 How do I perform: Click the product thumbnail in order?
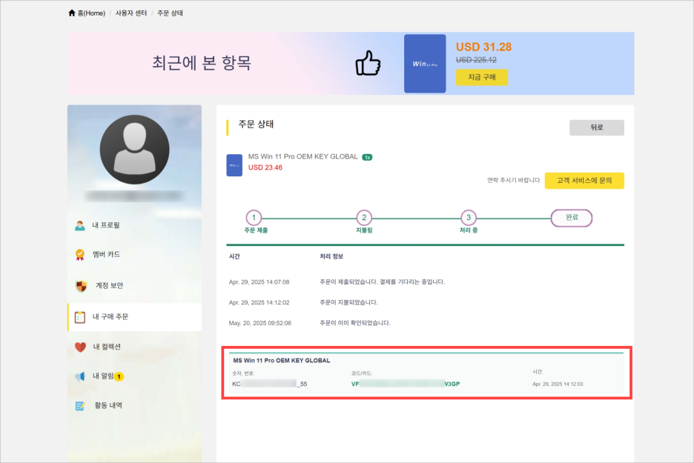pos(234,165)
